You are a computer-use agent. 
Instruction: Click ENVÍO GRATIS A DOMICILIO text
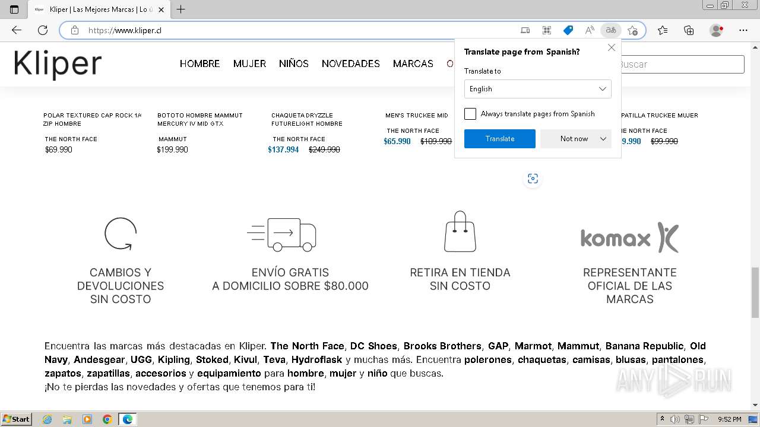click(290, 279)
